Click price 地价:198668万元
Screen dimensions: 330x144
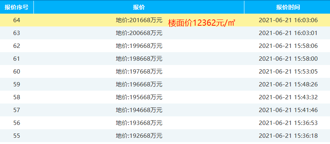coord(139,59)
